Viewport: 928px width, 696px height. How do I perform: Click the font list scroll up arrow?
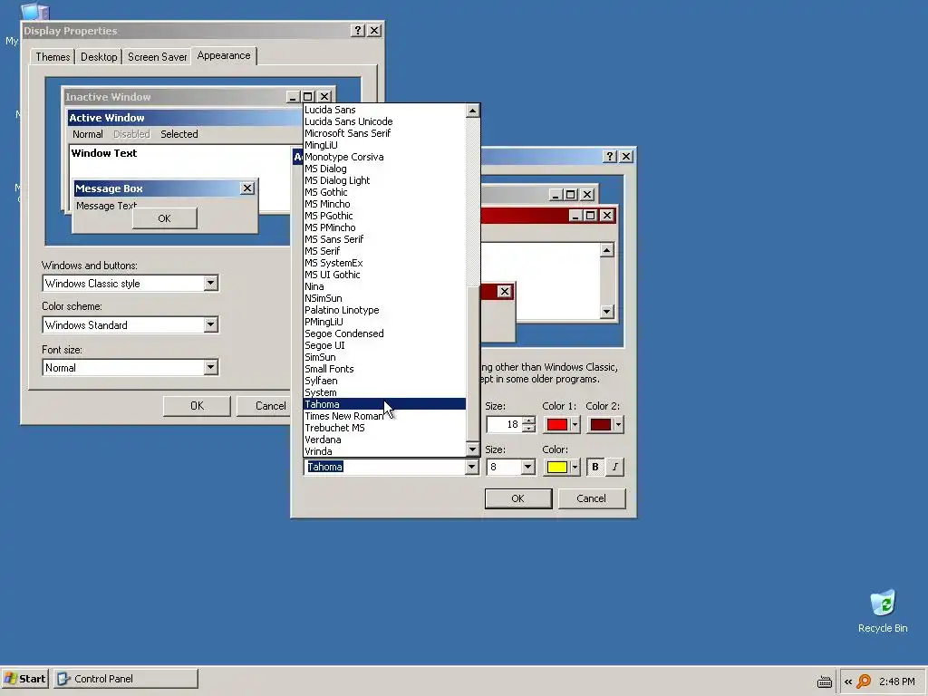[x=472, y=111]
